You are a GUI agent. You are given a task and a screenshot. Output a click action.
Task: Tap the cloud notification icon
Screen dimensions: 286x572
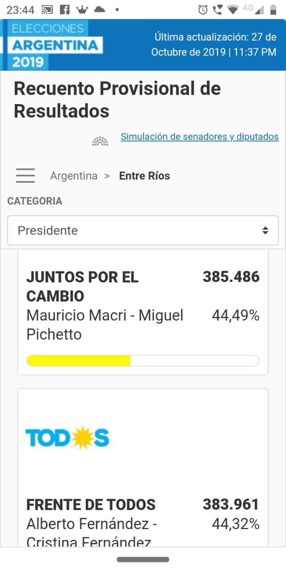coord(100,9)
